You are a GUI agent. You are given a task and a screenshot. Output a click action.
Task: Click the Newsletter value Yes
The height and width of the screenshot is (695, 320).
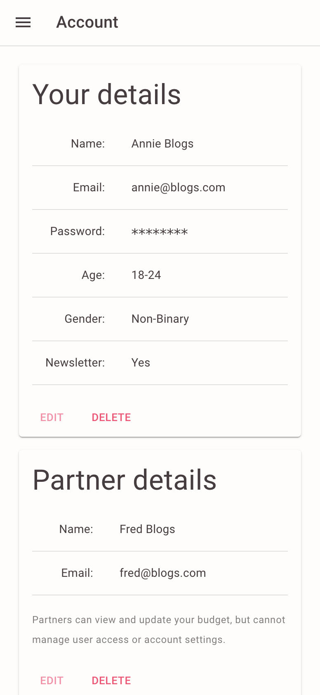point(141,363)
